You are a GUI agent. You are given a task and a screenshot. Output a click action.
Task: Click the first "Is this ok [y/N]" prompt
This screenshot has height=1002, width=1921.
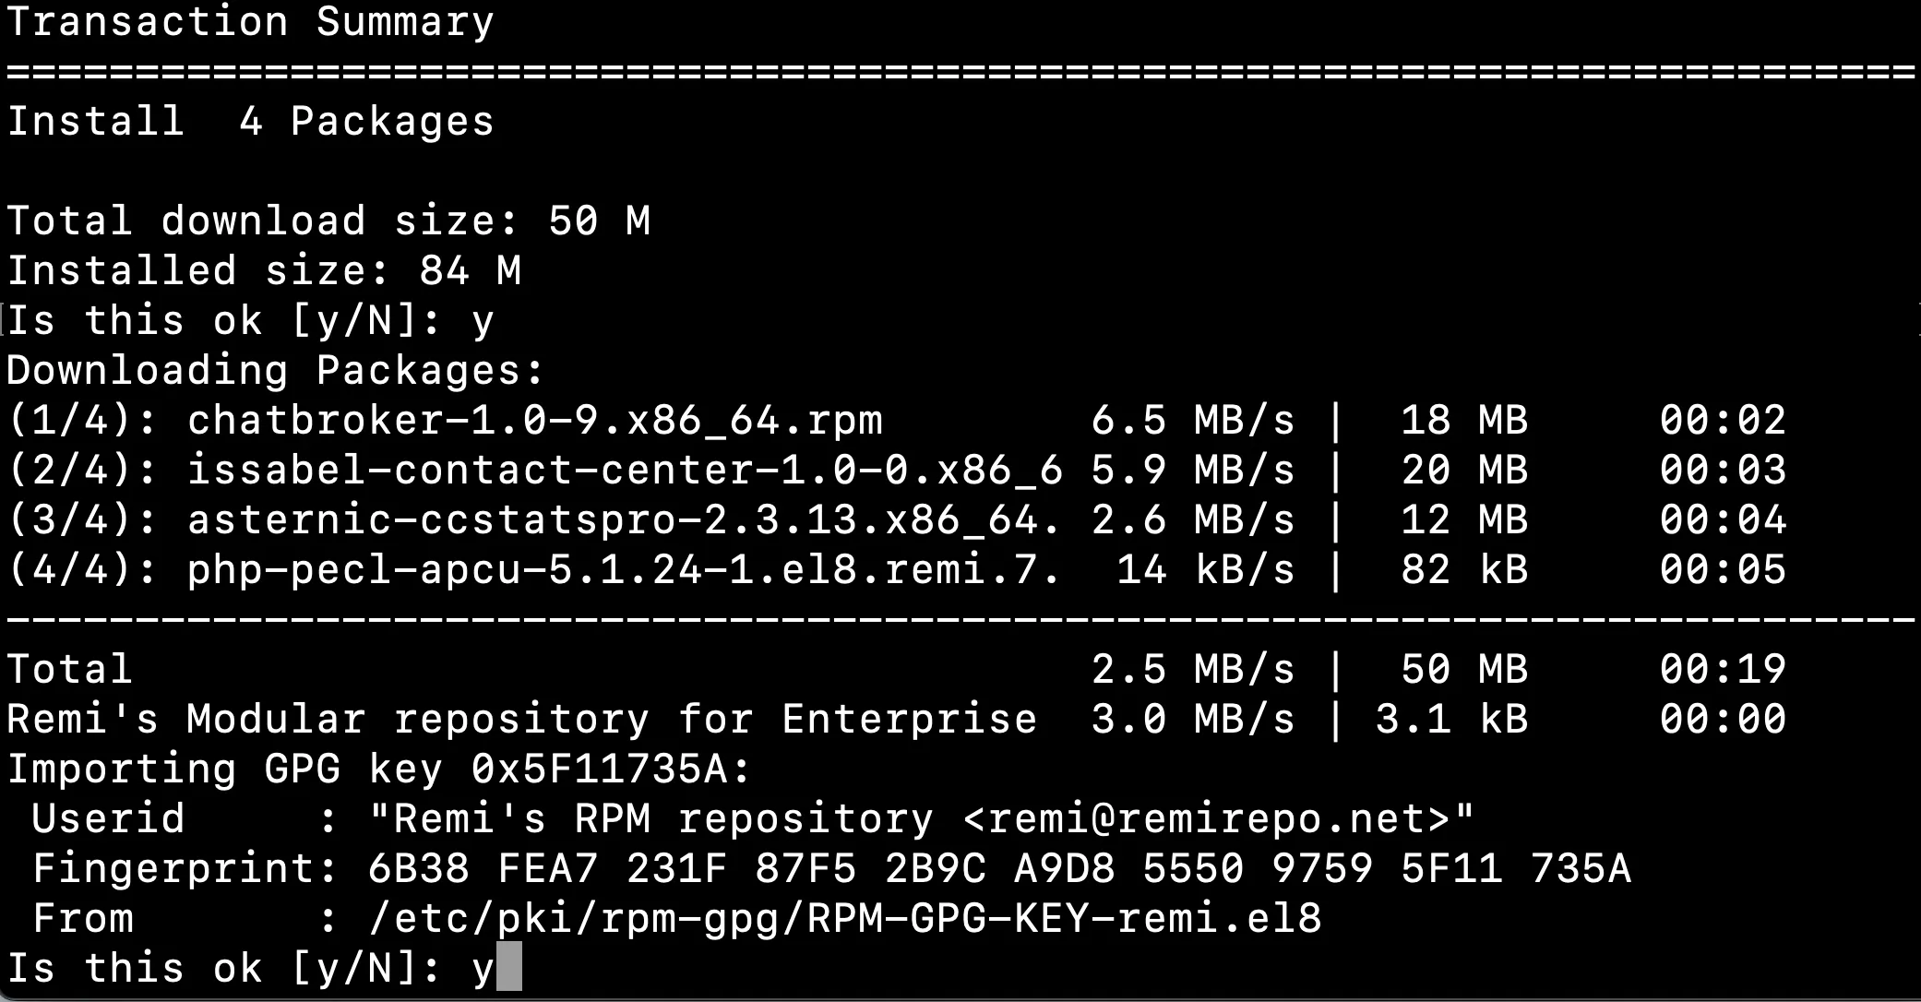pos(250,321)
